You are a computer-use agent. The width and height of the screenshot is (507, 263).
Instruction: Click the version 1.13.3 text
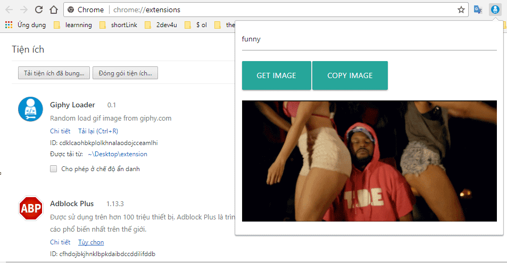coord(115,204)
